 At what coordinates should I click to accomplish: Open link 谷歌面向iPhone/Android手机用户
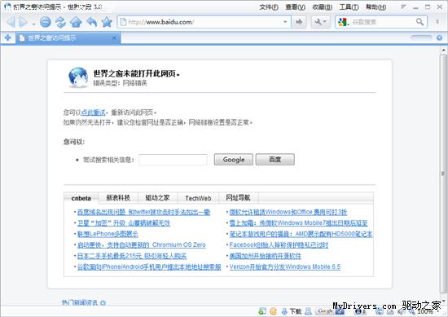tap(149, 266)
